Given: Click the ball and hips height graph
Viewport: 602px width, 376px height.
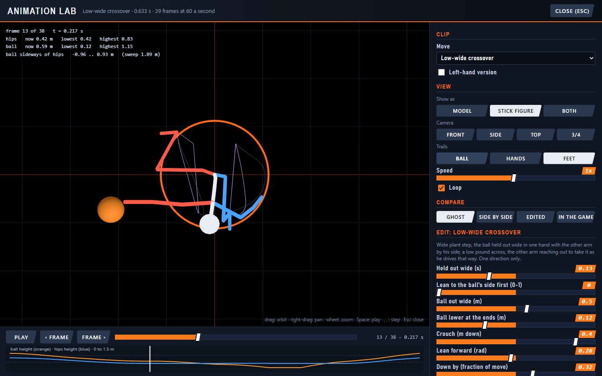Looking at the screenshot, I should click(x=214, y=358).
